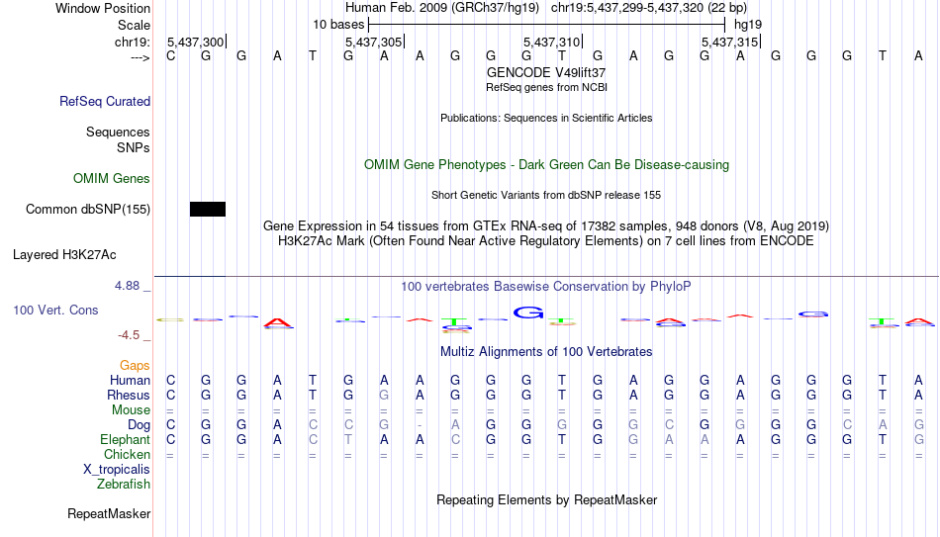Click position label 5,437,315

pyautogui.click(x=729, y=42)
